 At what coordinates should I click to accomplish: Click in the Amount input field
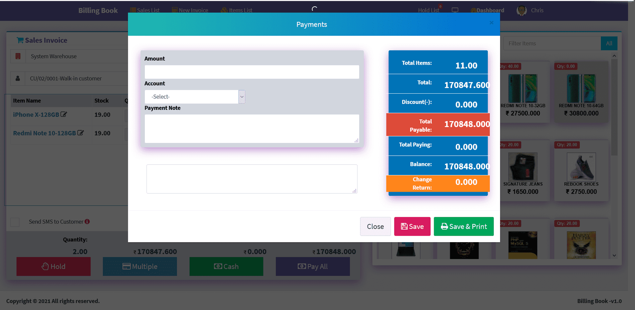coord(252,72)
